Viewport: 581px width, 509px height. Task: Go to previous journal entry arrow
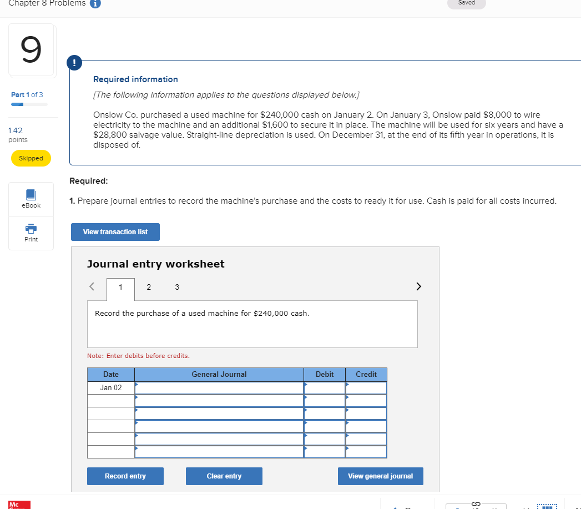92,286
